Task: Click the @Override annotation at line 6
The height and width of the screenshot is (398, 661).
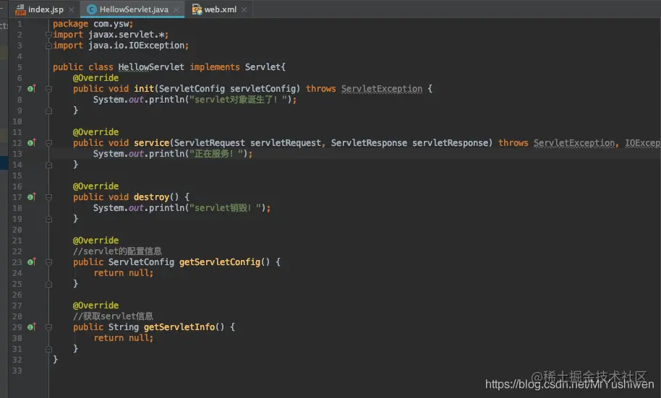Action: pyautogui.click(x=95, y=78)
